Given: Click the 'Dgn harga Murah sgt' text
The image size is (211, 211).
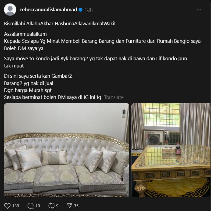Looking at the screenshot, I should 28,90.
